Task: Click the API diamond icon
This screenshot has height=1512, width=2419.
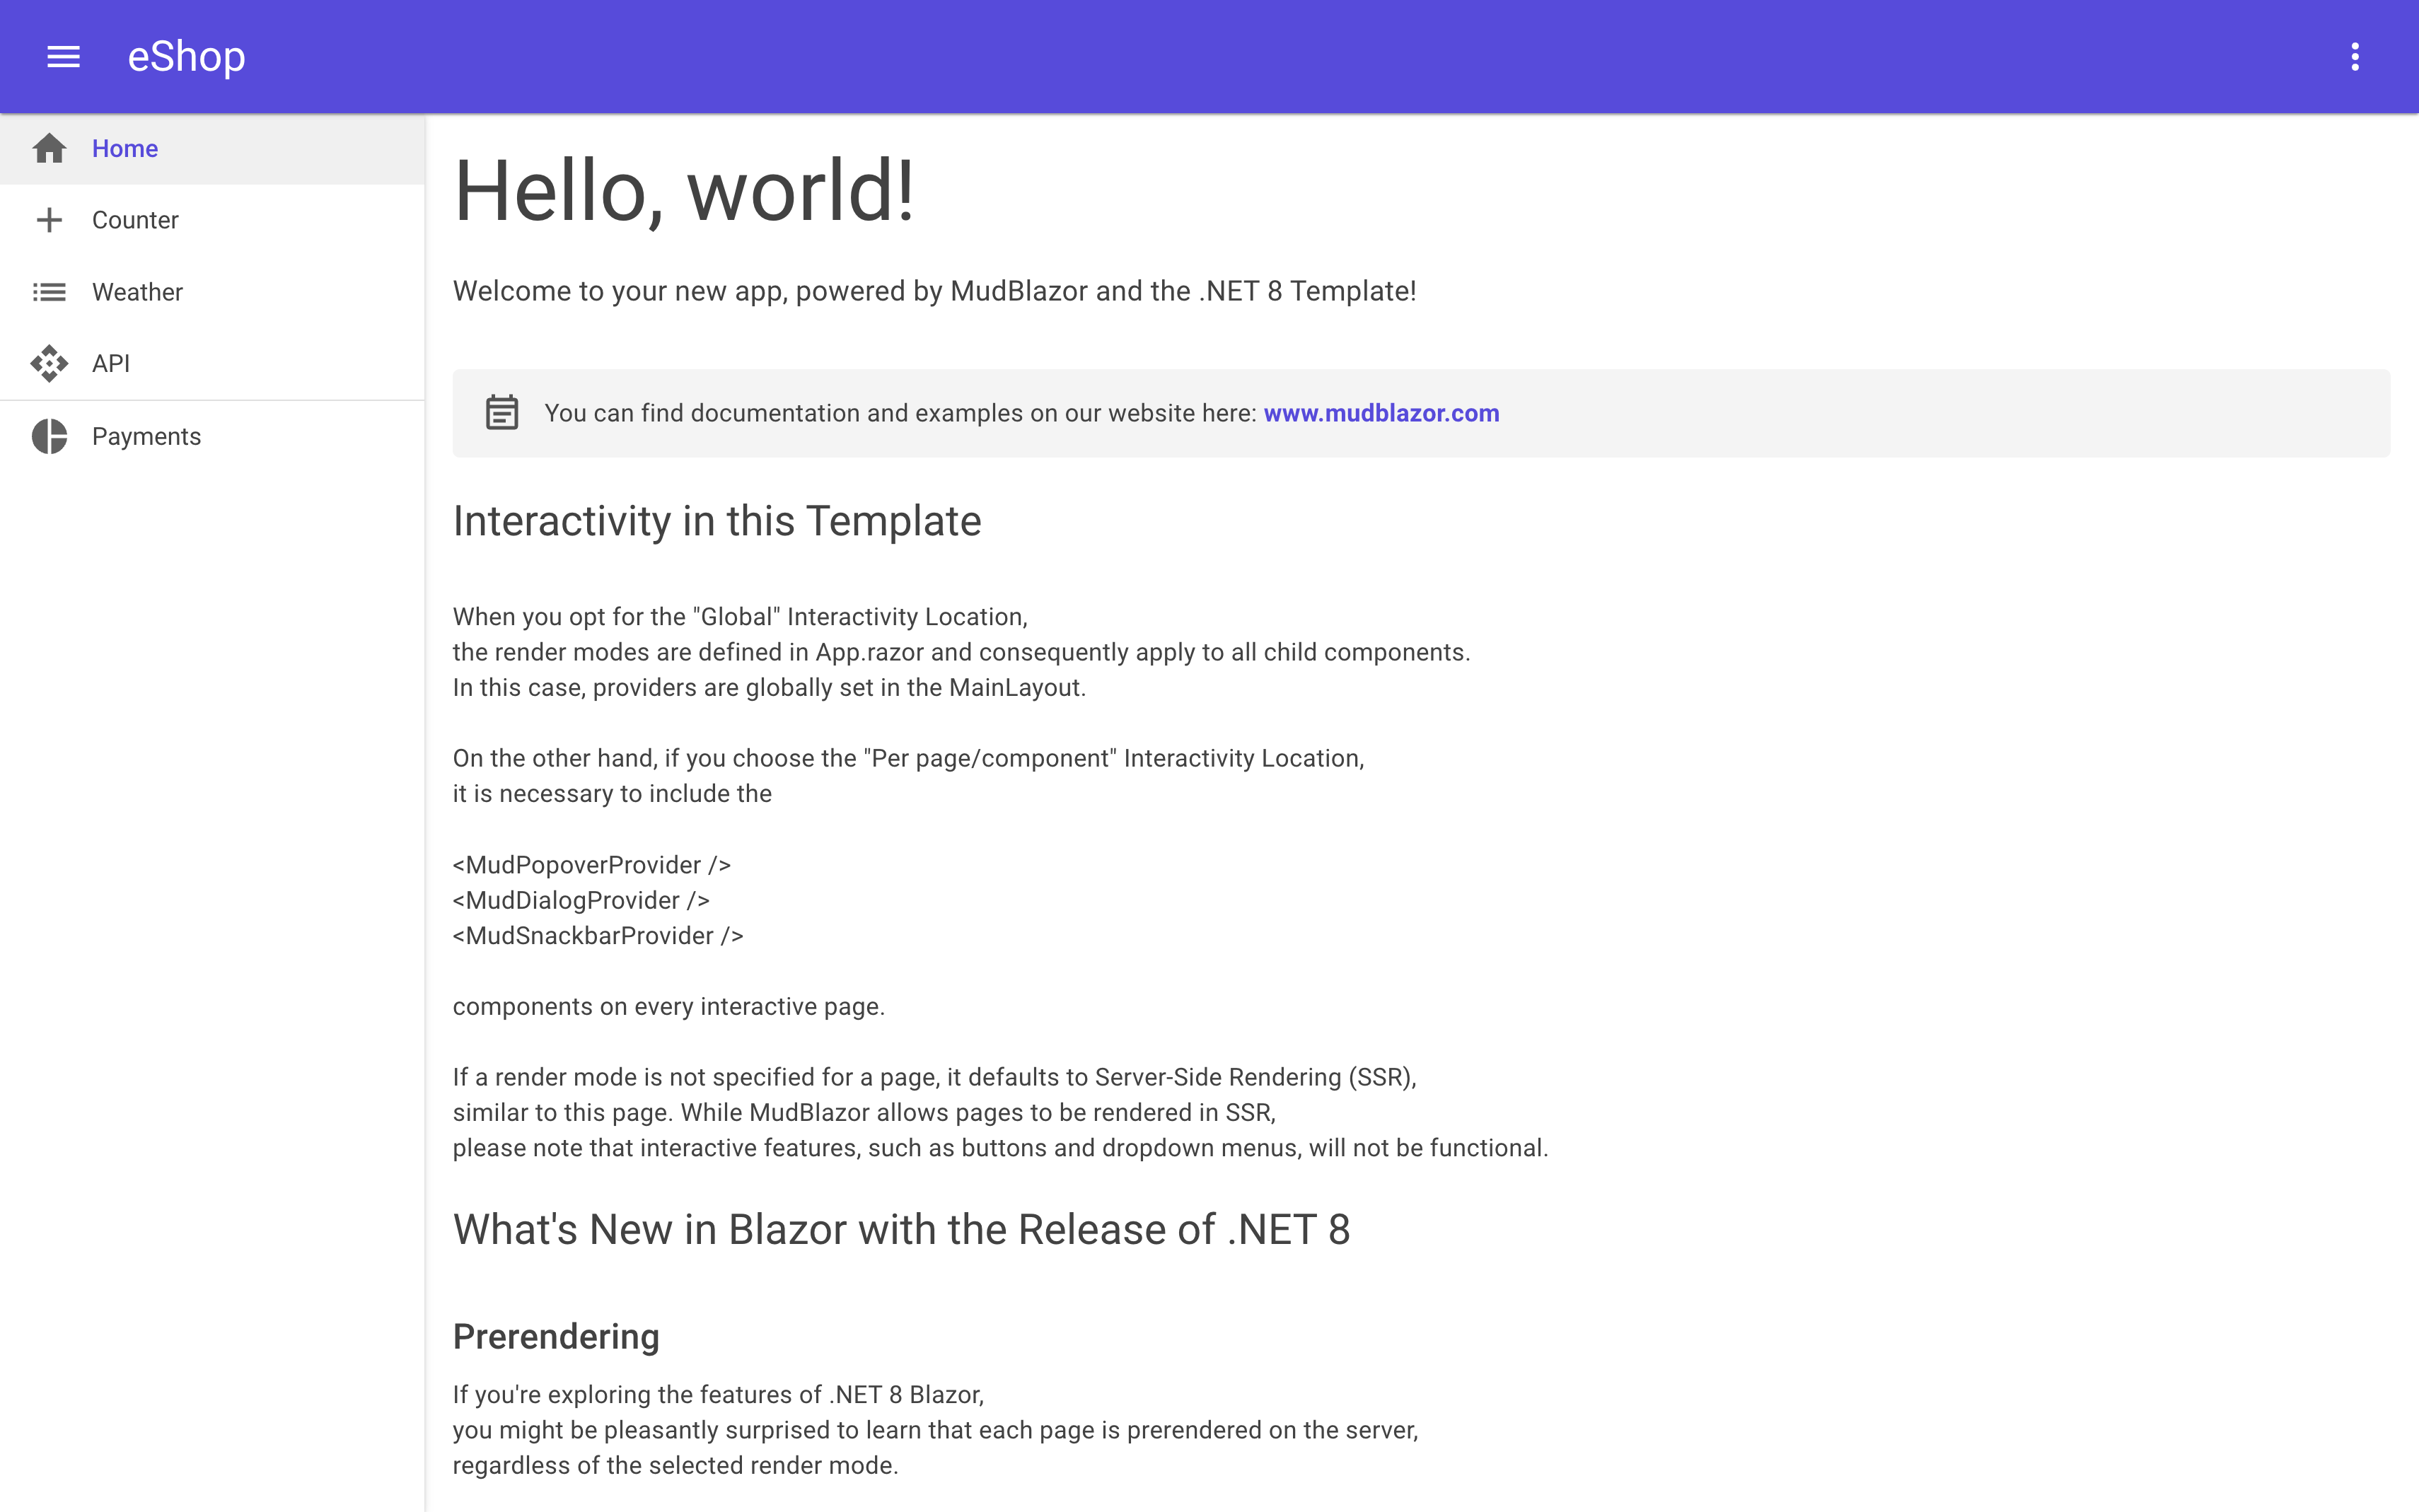Action: [x=49, y=362]
